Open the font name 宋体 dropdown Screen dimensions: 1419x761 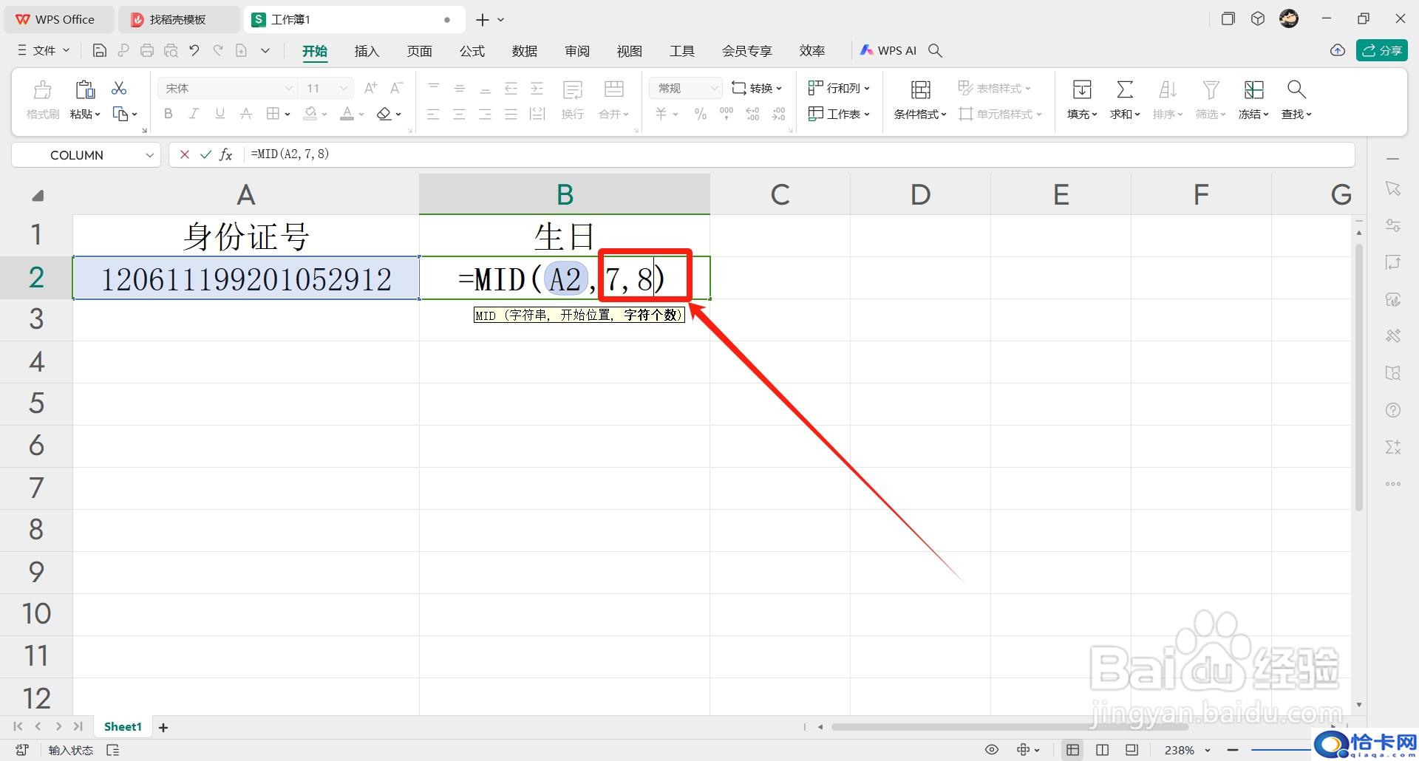tap(289, 88)
